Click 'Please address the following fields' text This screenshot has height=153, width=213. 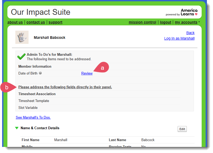(x=65, y=87)
